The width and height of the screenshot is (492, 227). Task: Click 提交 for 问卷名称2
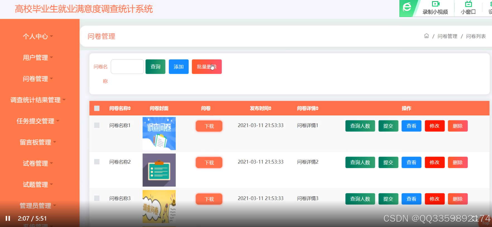pyautogui.click(x=388, y=162)
